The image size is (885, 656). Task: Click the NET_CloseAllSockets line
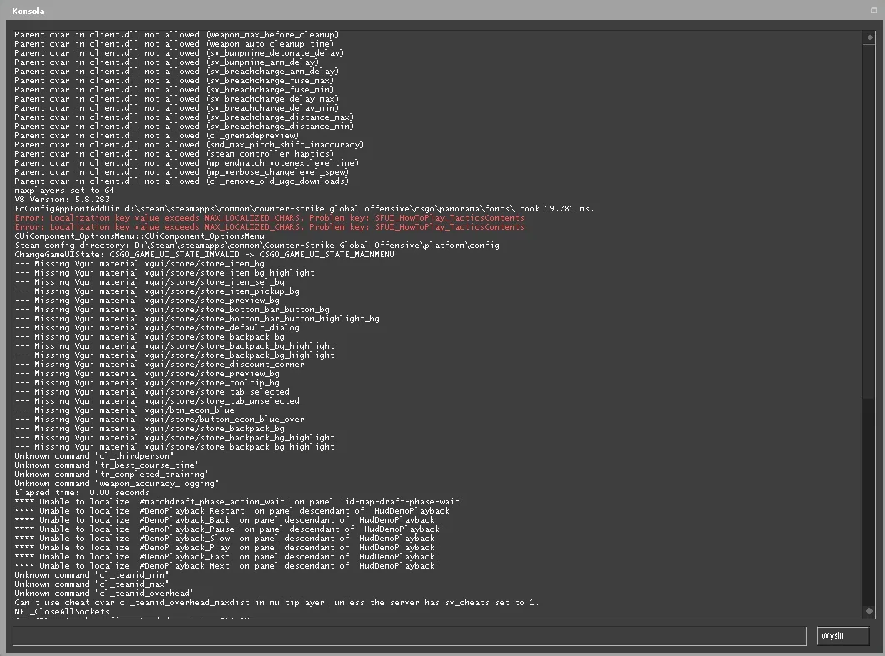62,611
